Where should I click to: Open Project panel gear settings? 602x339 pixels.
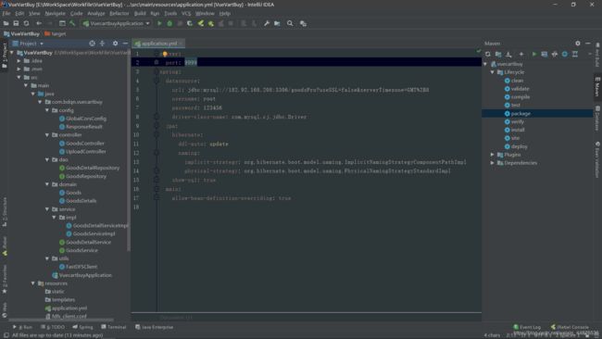pos(115,44)
